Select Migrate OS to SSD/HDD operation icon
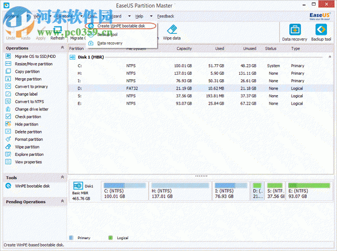The height and width of the screenshot is (251, 337). coord(8,56)
